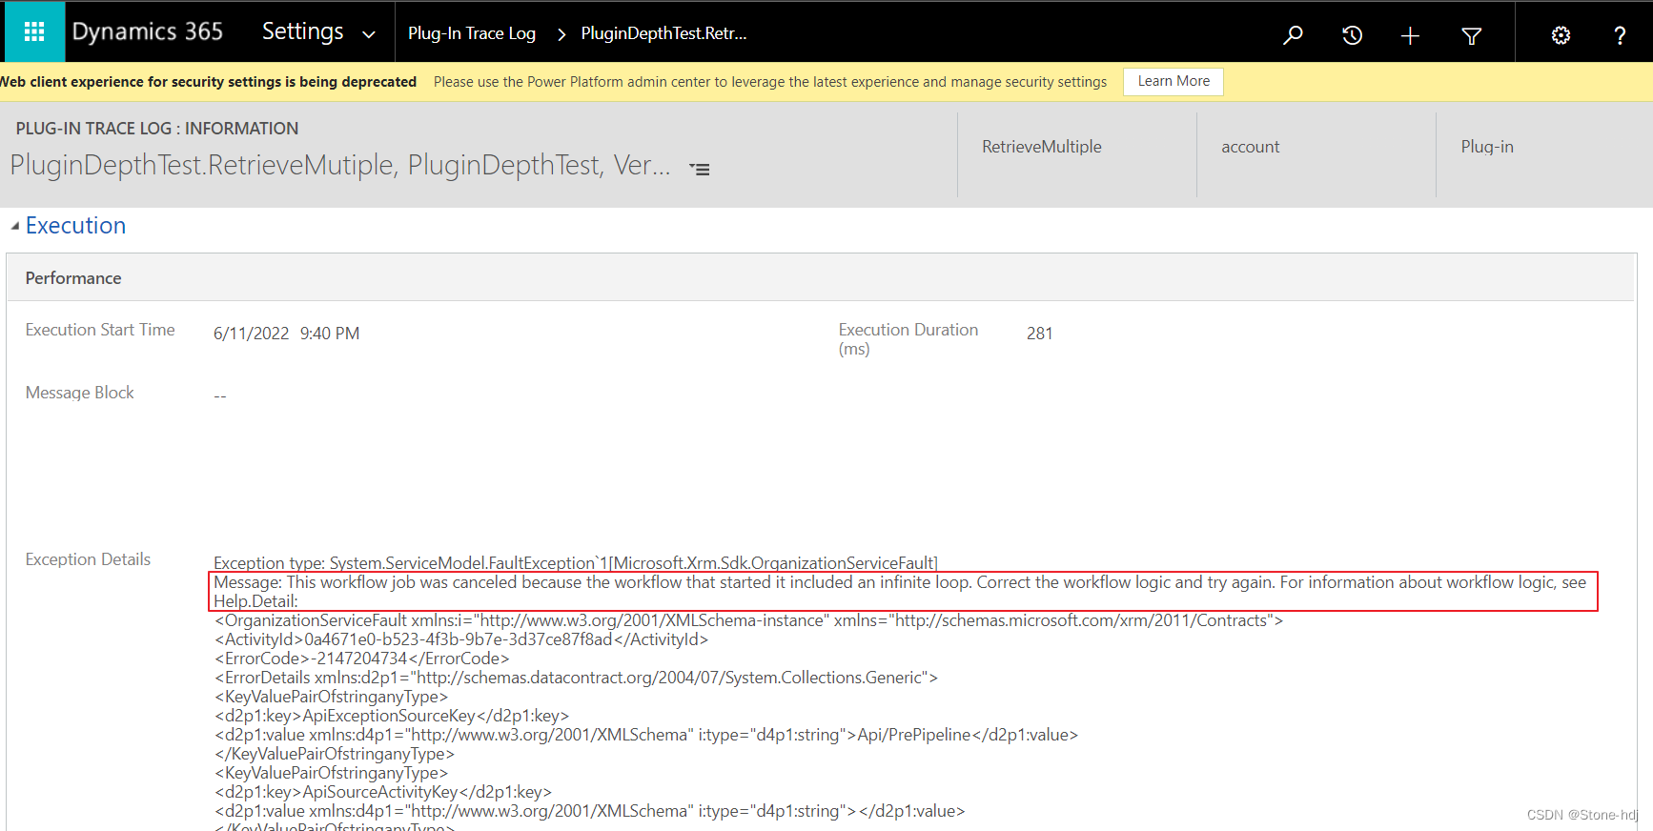Click the ApiExceptionSourceKey key line
Image resolution: width=1653 pixels, height=831 pixels.
point(392,716)
